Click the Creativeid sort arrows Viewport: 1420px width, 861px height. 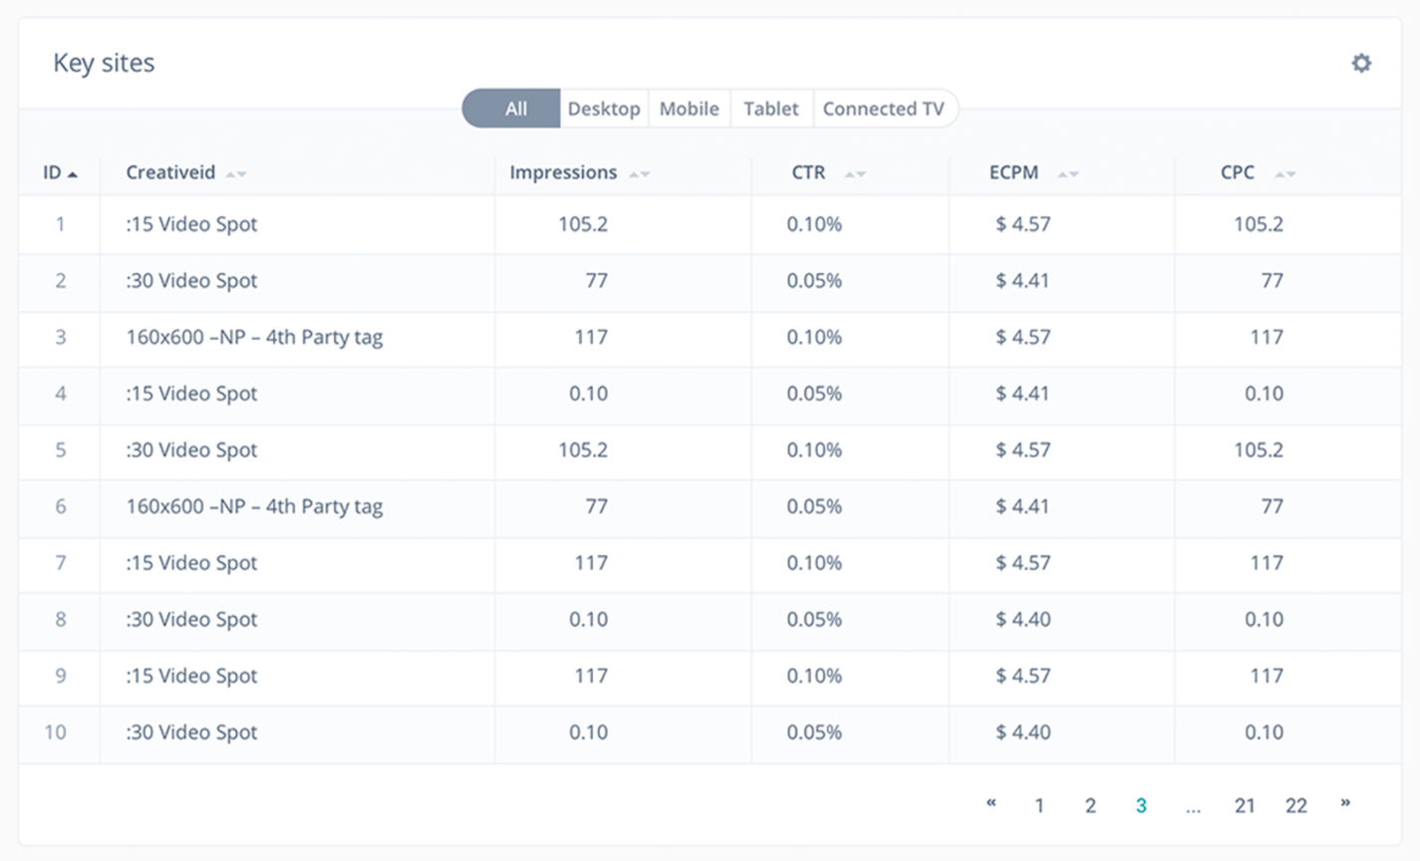tap(236, 174)
